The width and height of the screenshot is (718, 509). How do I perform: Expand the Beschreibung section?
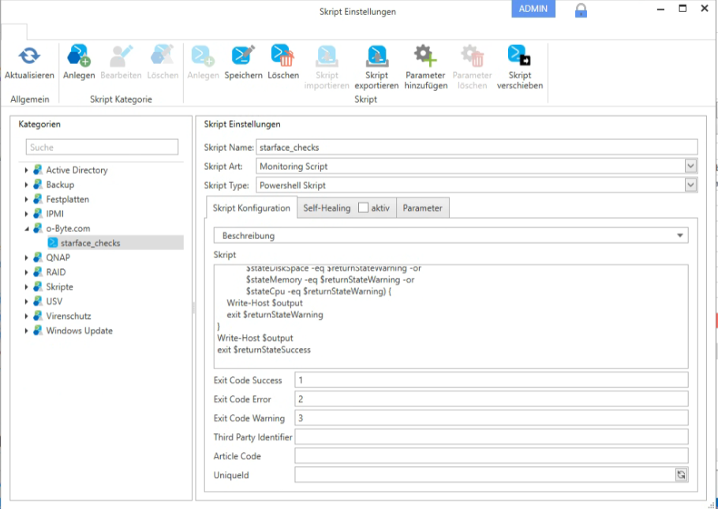[680, 236]
